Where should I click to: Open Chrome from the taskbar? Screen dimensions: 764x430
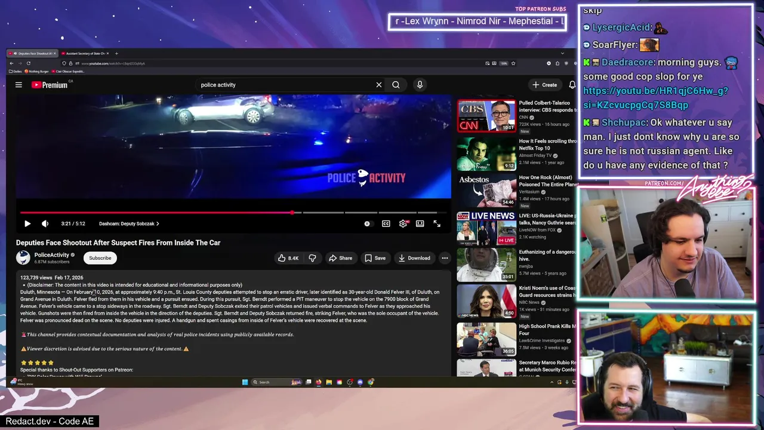click(371, 382)
